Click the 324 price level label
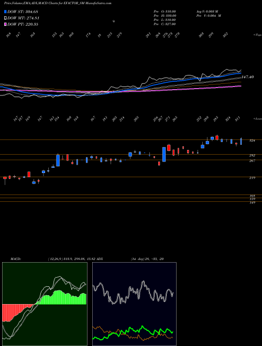This screenshot has width=262, height=346. [x=252, y=140]
